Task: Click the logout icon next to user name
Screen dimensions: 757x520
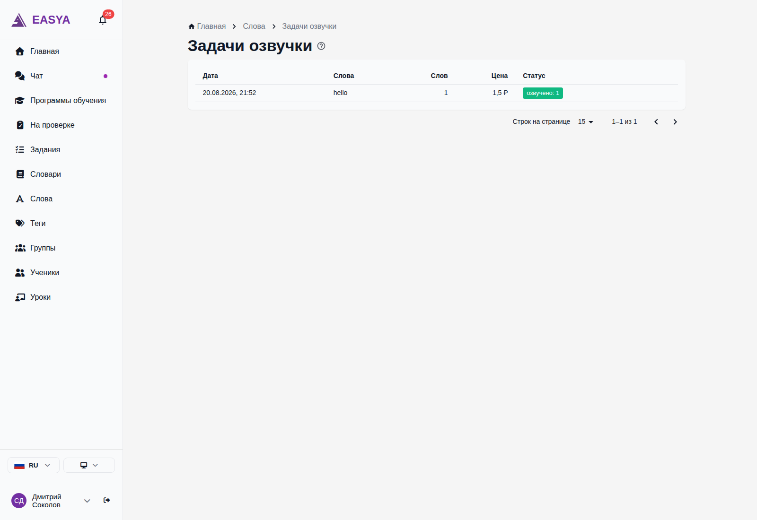Action: click(107, 500)
